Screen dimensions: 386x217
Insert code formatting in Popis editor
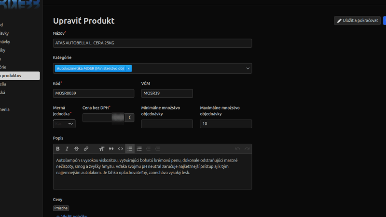(x=120, y=149)
